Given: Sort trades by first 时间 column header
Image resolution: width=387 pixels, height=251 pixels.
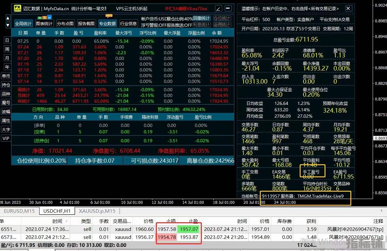Looking at the screenshot, I should click(x=57, y=221).
